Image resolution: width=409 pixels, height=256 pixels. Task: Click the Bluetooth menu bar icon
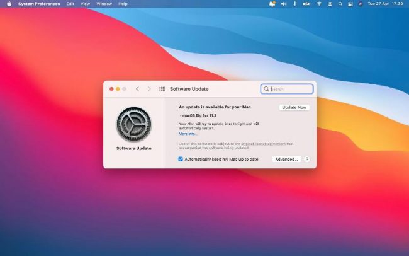click(x=295, y=4)
